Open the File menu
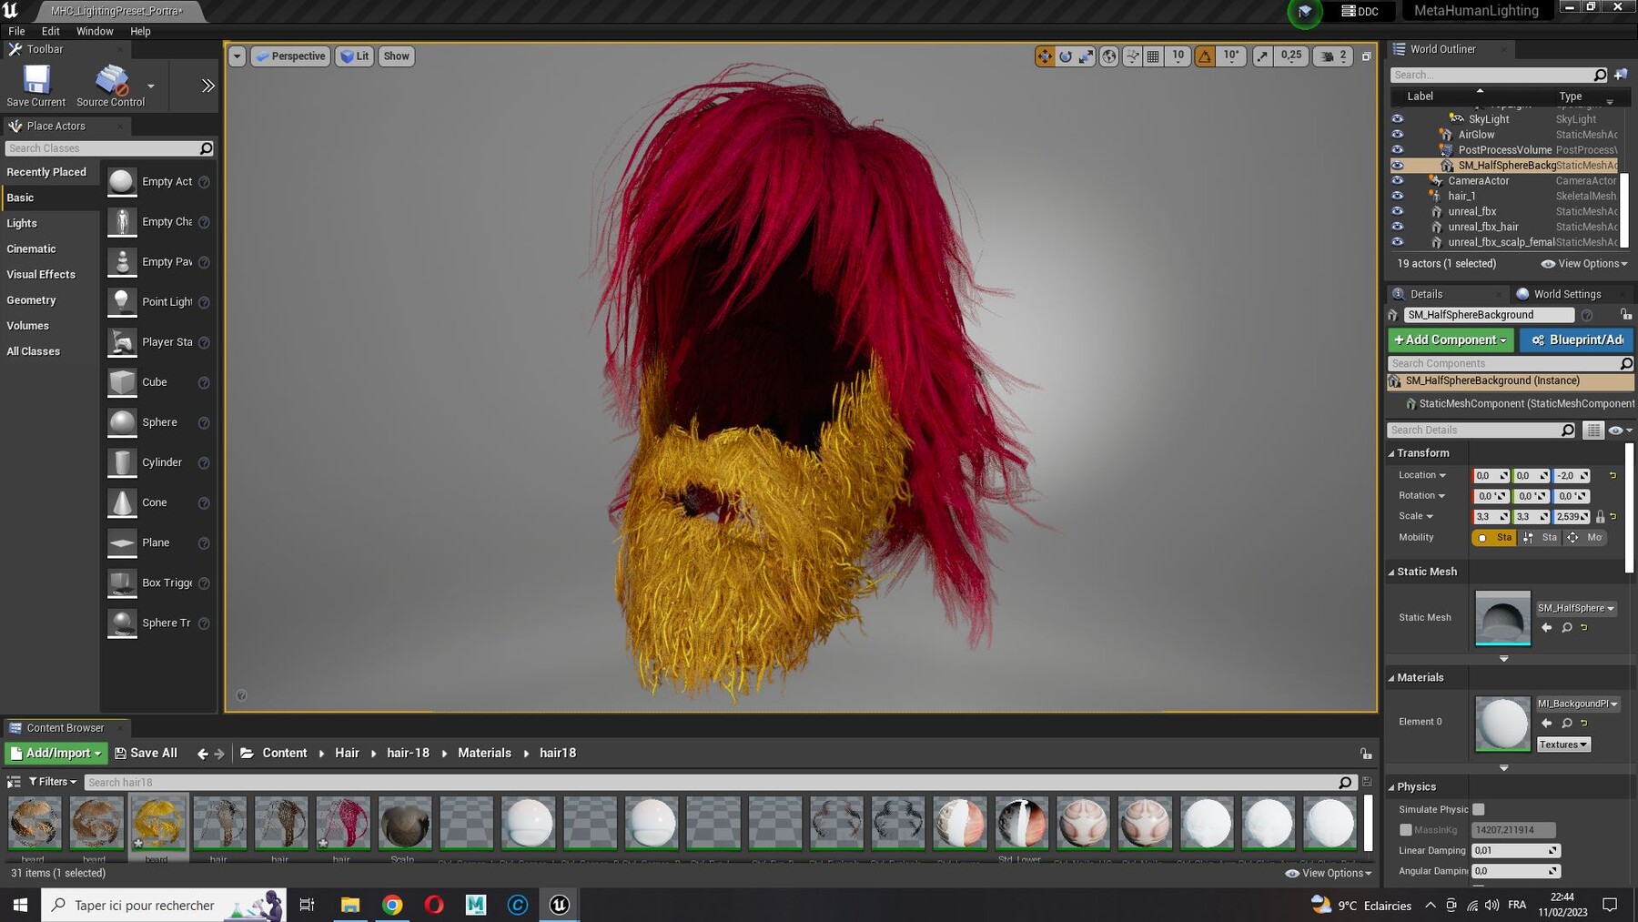This screenshot has height=922, width=1638. (x=16, y=31)
